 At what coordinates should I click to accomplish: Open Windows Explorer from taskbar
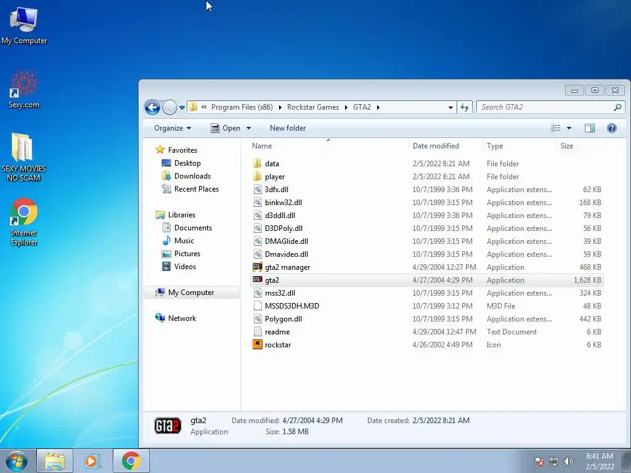(55, 461)
